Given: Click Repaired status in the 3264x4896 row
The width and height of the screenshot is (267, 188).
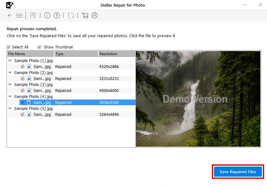Looking at the screenshot, I should pos(63,115).
